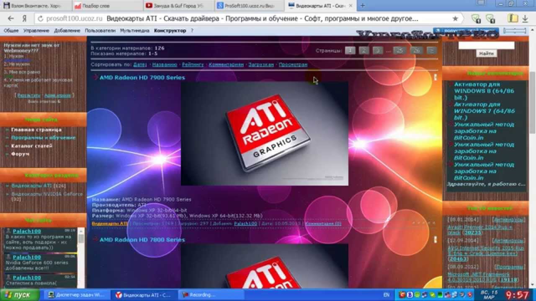Sort materials by 'Просмотрам'

click(293, 65)
